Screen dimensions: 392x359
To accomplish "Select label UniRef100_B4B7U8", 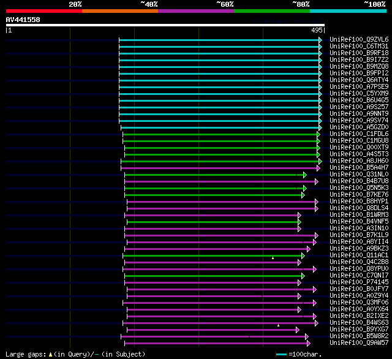I will click(x=359, y=181).
